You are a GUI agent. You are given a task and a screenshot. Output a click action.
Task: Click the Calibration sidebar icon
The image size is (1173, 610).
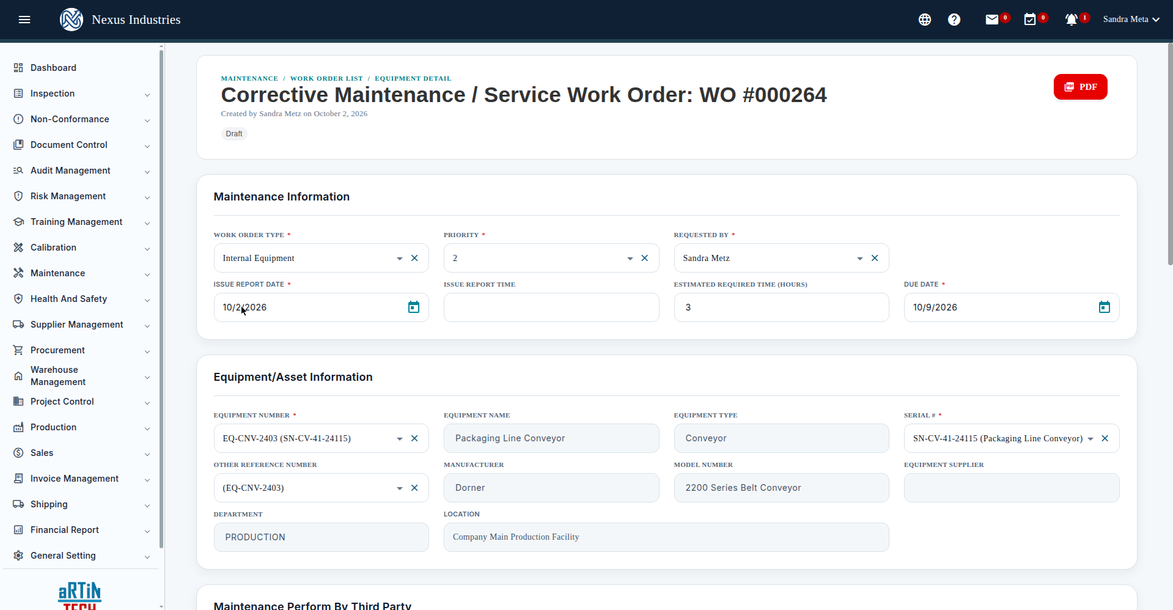click(18, 248)
